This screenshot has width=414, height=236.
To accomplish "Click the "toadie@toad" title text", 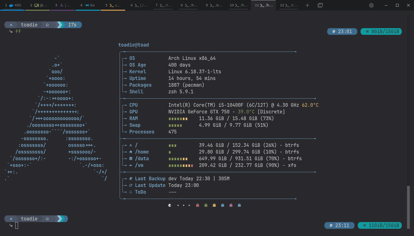I will click(134, 45).
